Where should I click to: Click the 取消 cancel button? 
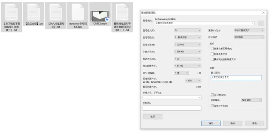pos(233,123)
